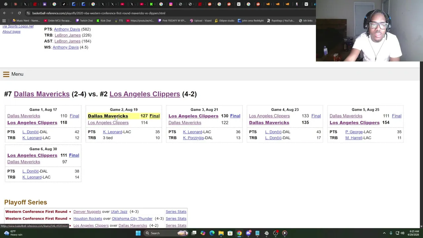Open Game 2 Final box score link
The image size is (423, 238).
[x=154, y=116]
